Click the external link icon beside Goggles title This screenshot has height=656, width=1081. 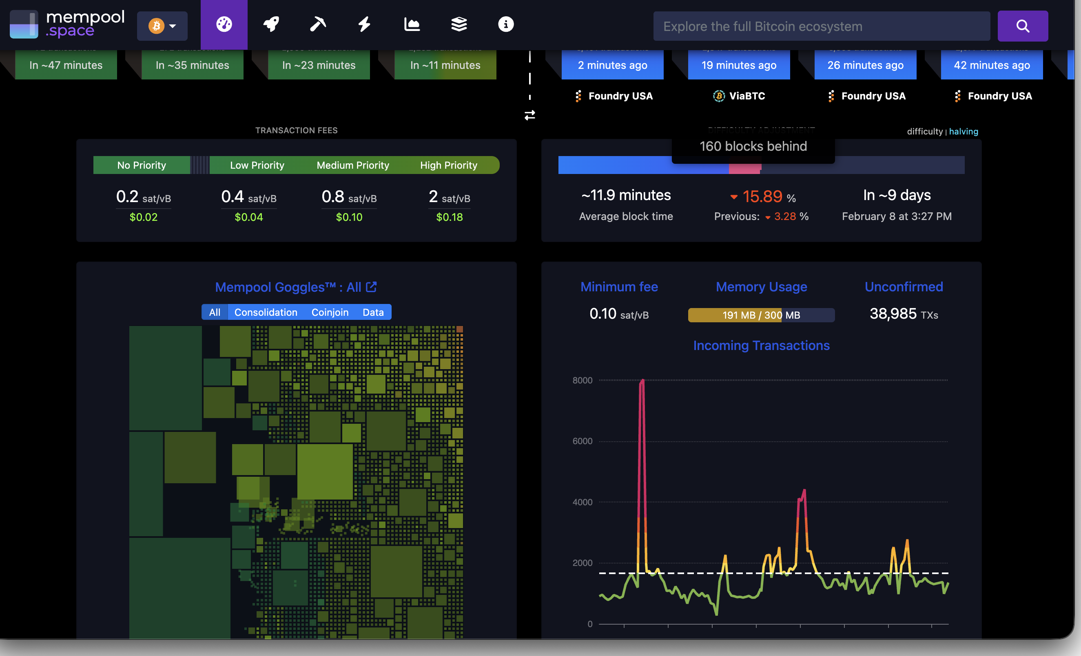(x=371, y=286)
